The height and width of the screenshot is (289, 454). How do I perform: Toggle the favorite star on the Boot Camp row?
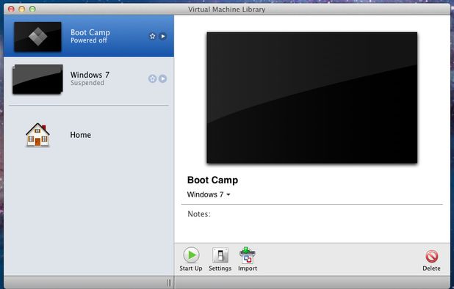(152, 36)
